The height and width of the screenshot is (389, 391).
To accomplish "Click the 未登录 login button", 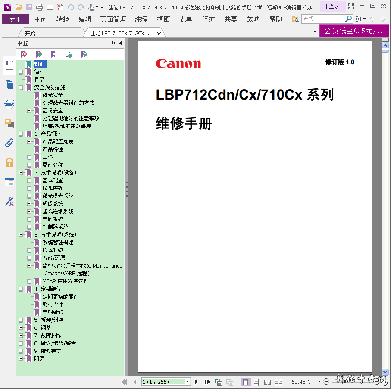I will [x=332, y=6].
